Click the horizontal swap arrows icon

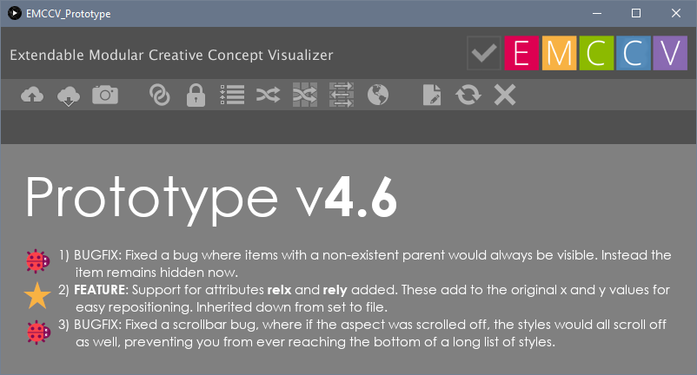[x=342, y=95]
